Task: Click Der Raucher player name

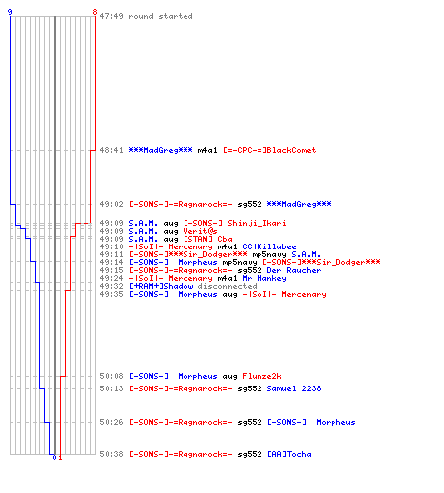Action: pyautogui.click(x=294, y=270)
